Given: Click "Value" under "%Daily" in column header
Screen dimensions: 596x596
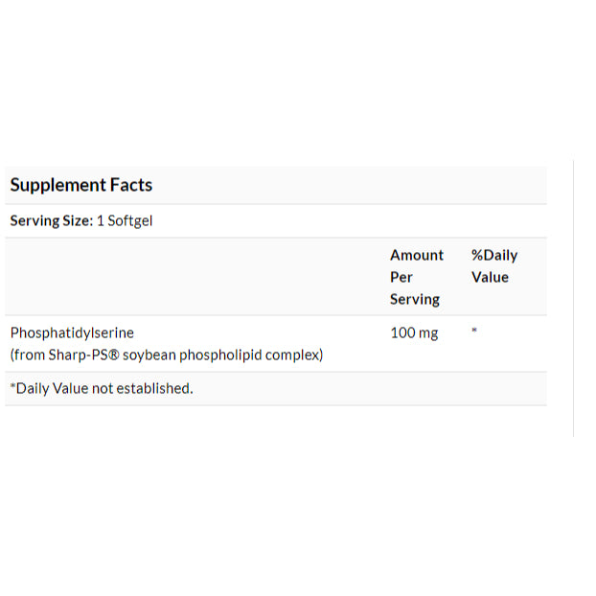Looking at the screenshot, I should (x=490, y=277).
